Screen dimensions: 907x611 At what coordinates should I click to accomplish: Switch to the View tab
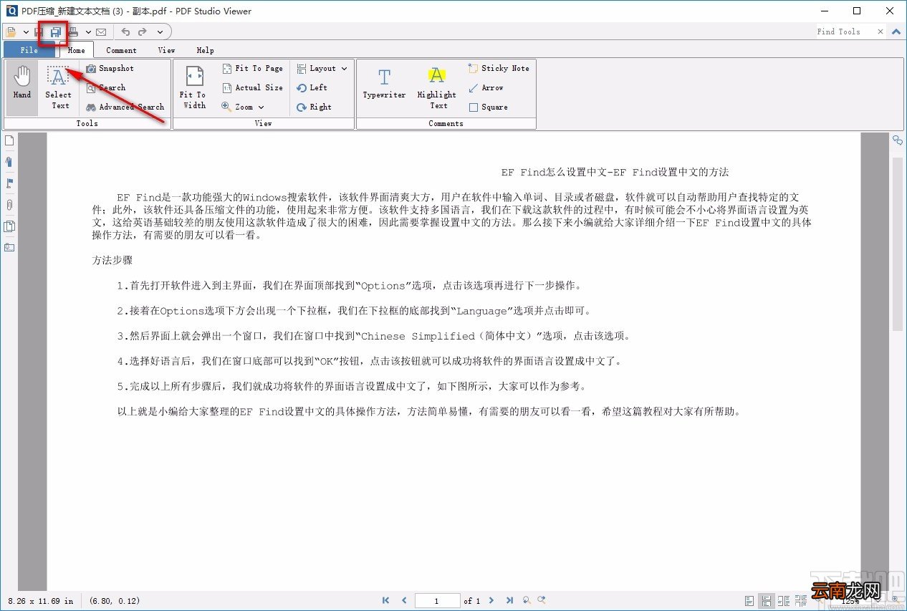166,50
